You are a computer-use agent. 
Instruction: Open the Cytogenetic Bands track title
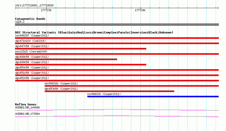pyautogui.click(x=30, y=19)
